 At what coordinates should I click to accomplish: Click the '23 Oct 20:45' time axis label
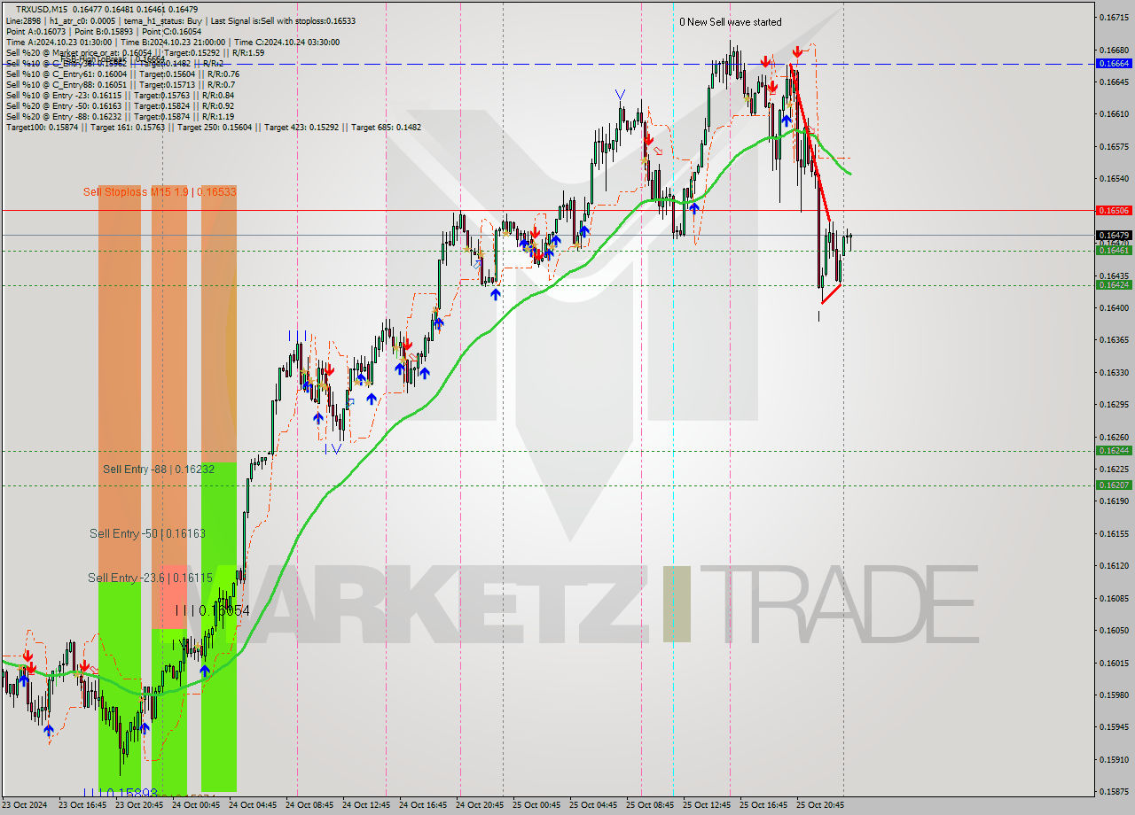141,805
